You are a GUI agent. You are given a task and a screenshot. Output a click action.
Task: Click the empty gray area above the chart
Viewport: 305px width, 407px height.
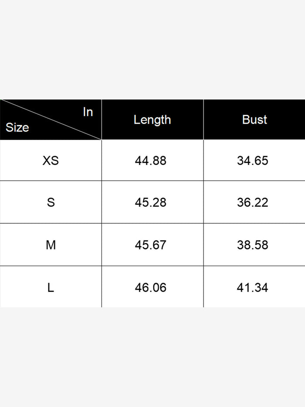click(152, 48)
